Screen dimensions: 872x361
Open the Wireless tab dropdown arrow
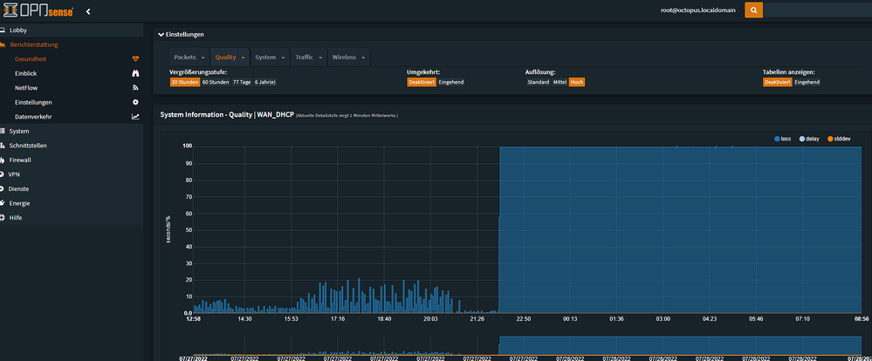tap(363, 58)
